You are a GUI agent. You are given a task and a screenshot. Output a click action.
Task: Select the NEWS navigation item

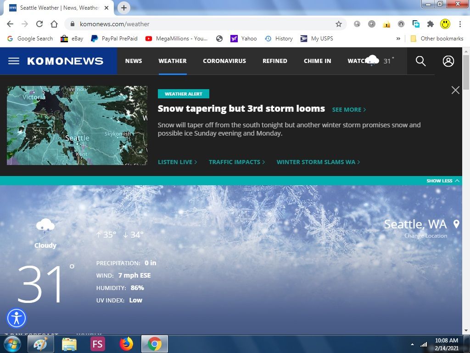134,61
